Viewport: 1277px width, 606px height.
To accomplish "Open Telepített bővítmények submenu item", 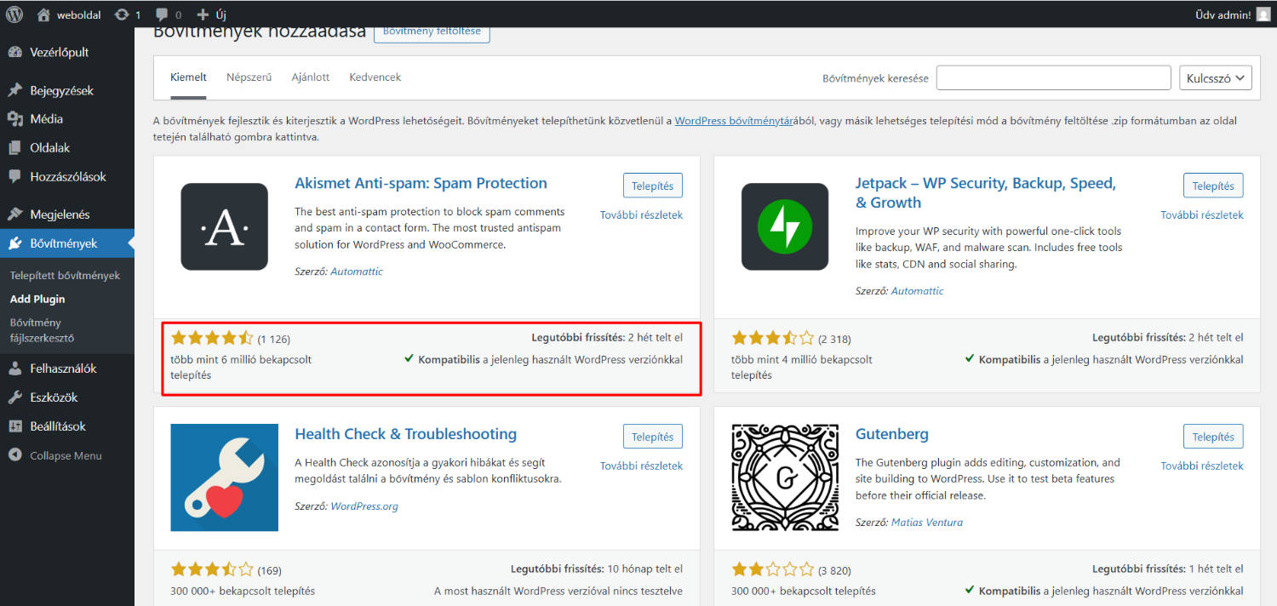I will pyautogui.click(x=65, y=276).
